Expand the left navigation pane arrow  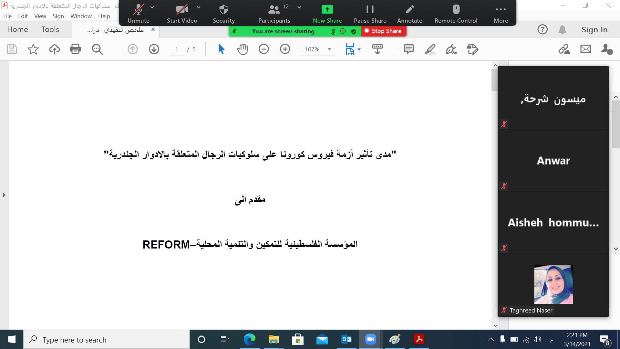[4, 195]
